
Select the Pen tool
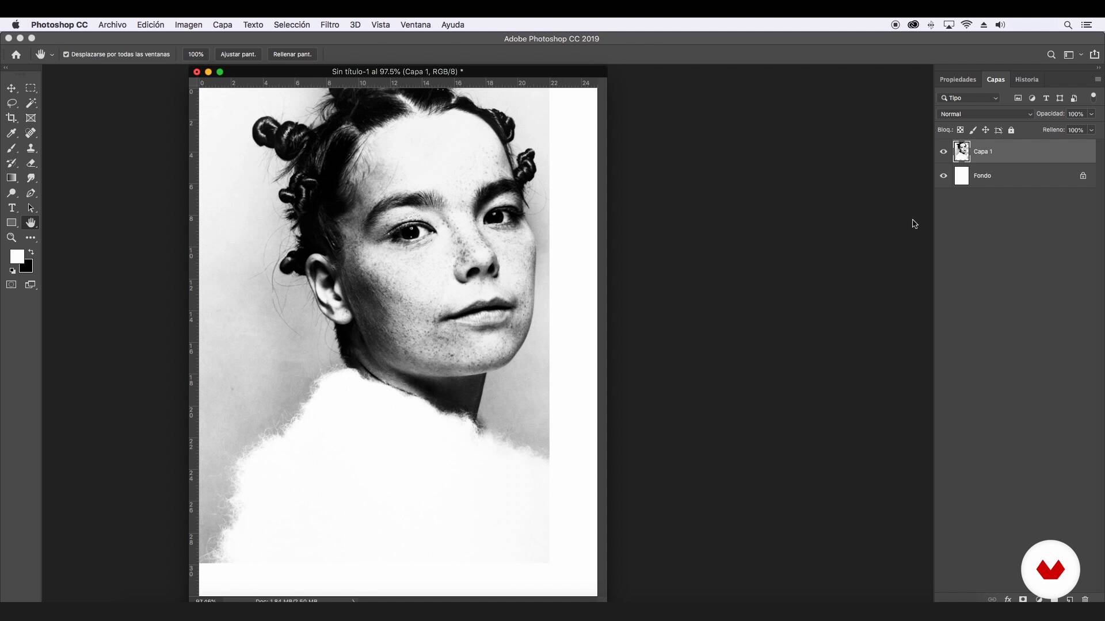click(31, 193)
